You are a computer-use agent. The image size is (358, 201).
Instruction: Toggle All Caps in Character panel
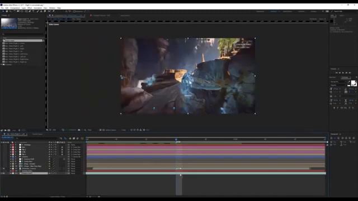click(342, 108)
